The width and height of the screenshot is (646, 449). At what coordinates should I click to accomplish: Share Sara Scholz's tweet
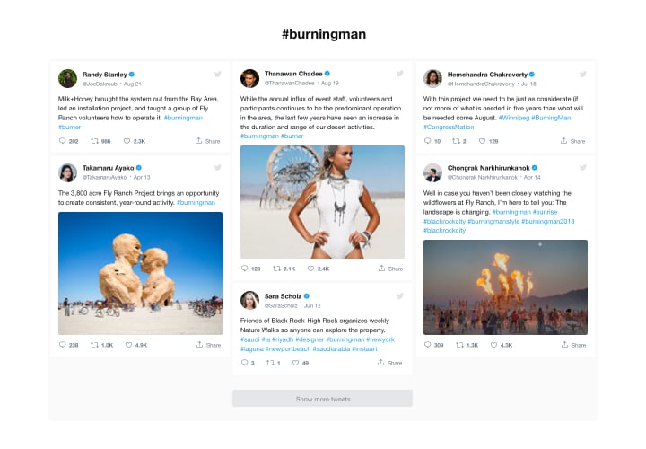point(389,363)
